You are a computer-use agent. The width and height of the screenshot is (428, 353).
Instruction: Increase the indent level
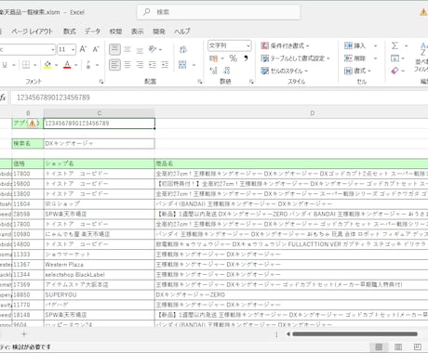165,65
